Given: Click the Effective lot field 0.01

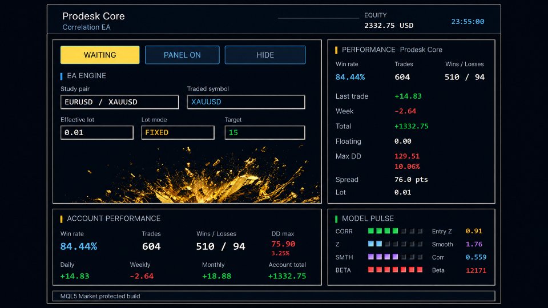Looking at the screenshot, I should pyautogui.click(x=97, y=133).
